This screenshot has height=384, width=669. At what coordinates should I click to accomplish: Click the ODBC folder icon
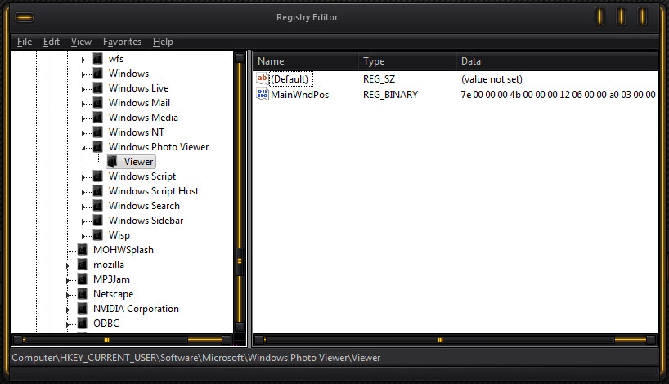pos(83,324)
